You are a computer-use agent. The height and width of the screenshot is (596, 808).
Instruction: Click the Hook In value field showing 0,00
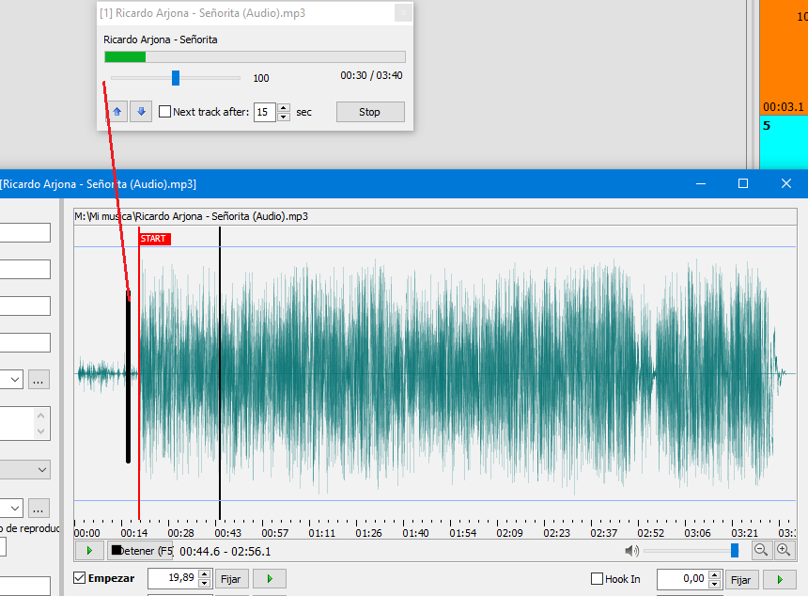tap(682, 579)
